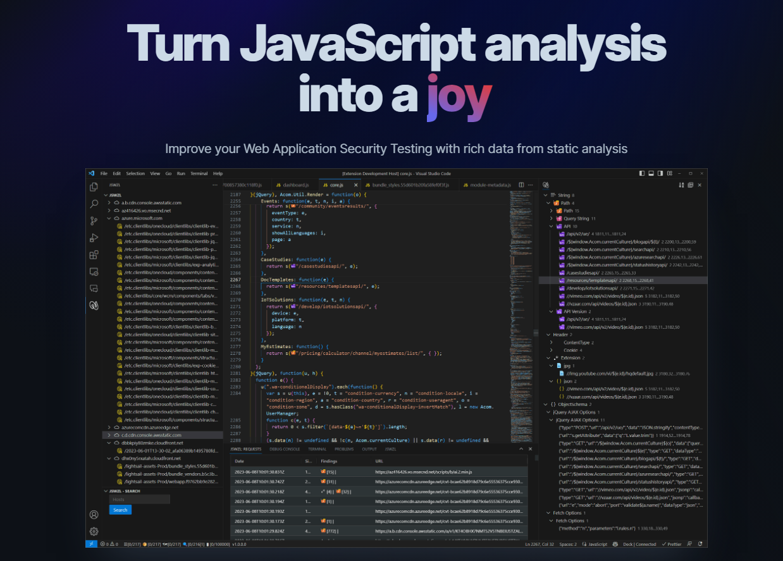
Task: Toggle primary sidebar layout icon
Action: tap(642, 173)
